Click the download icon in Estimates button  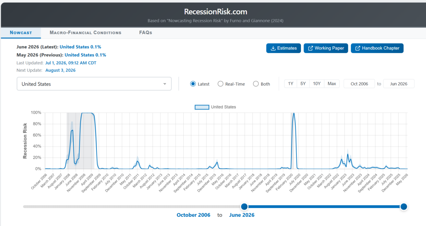(x=273, y=48)
